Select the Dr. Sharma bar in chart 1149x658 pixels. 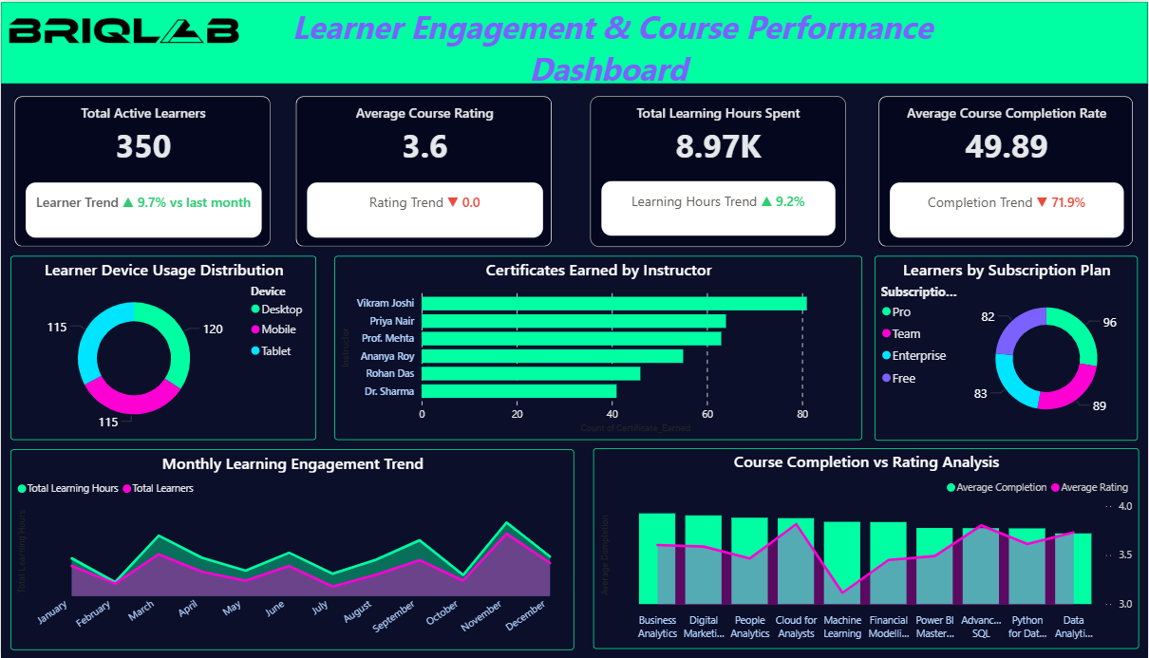pyautogui.click(x=518, y=391)
